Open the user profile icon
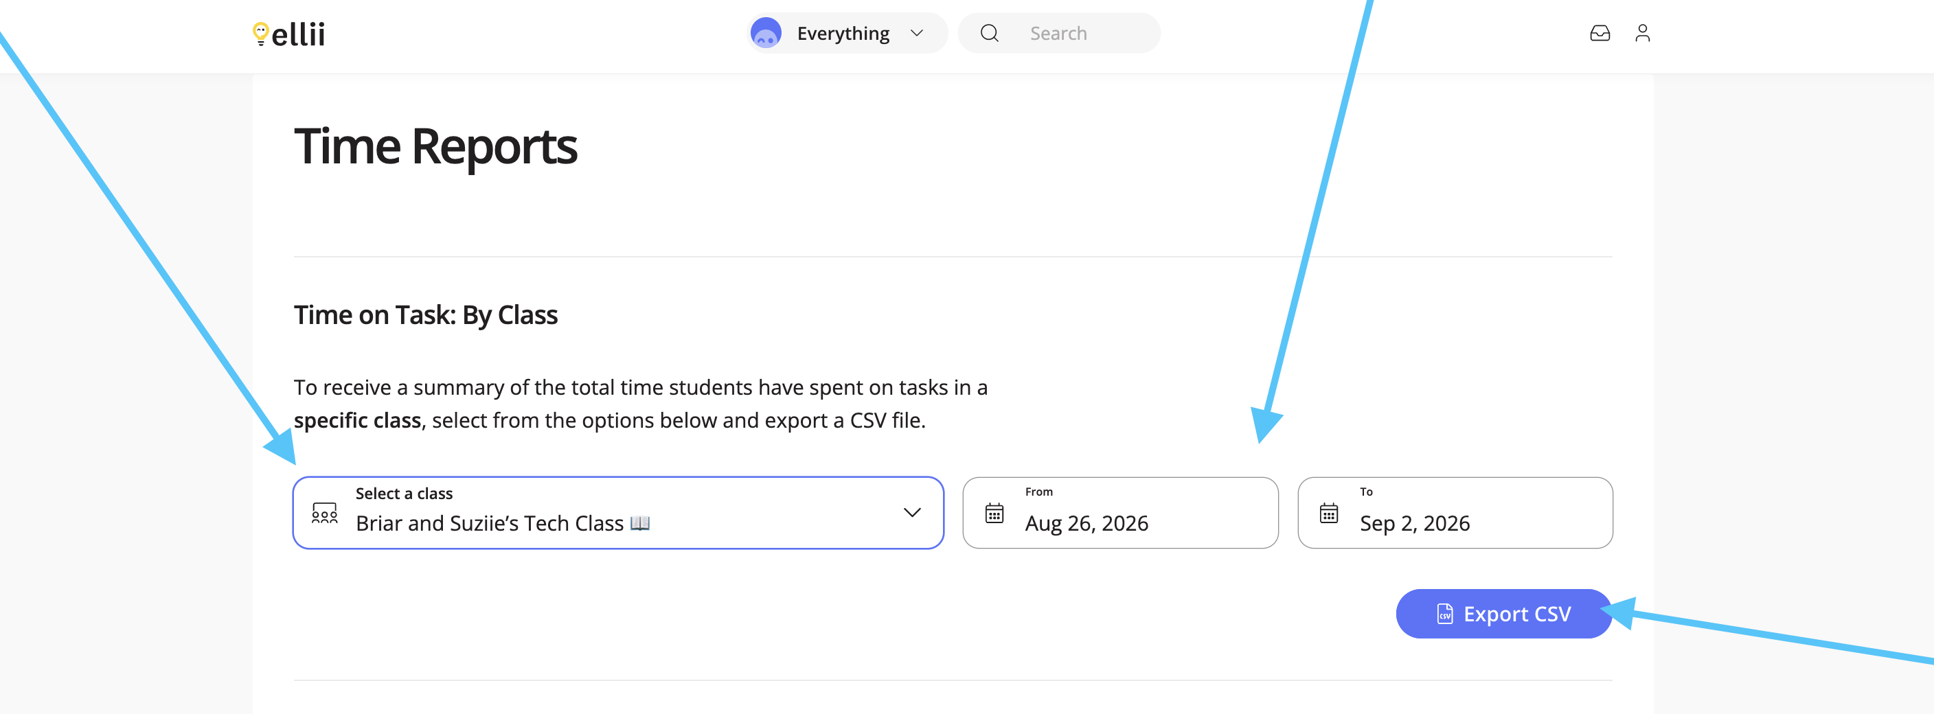Viewport: 1934px width, 714px height. 1643,33
